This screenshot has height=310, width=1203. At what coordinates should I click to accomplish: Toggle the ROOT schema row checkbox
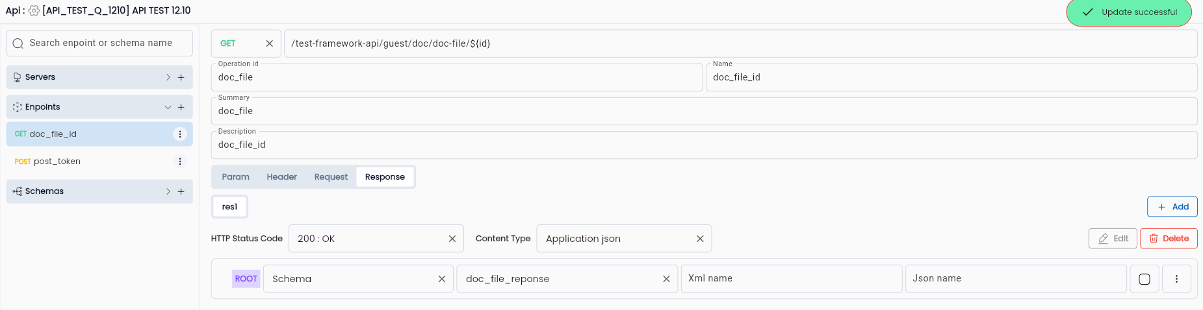click(1145, 279)
